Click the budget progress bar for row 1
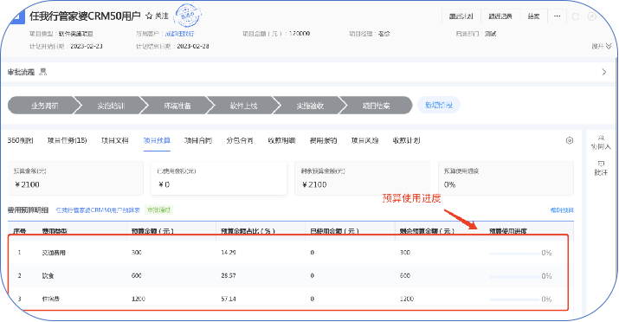619x322 pixels. point(509,253)
